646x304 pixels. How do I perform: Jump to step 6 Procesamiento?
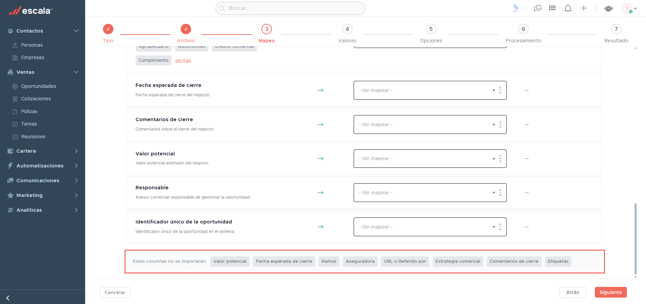click(x=523, y=33)
